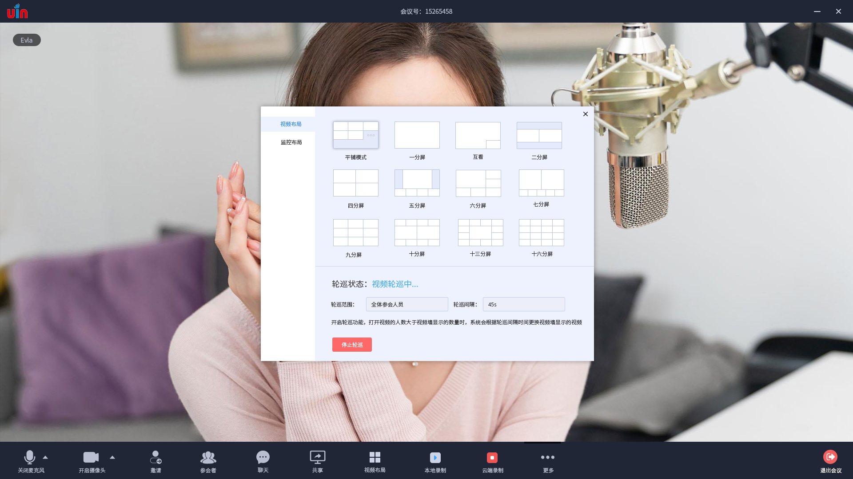
Task: Turn on the camera icon
Action: (91, 457)
